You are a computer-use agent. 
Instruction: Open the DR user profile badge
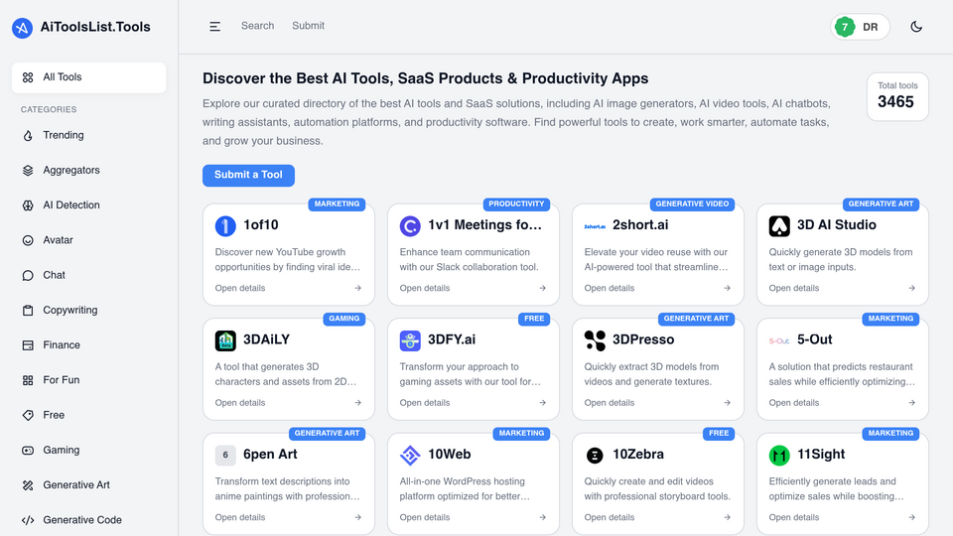860,27
